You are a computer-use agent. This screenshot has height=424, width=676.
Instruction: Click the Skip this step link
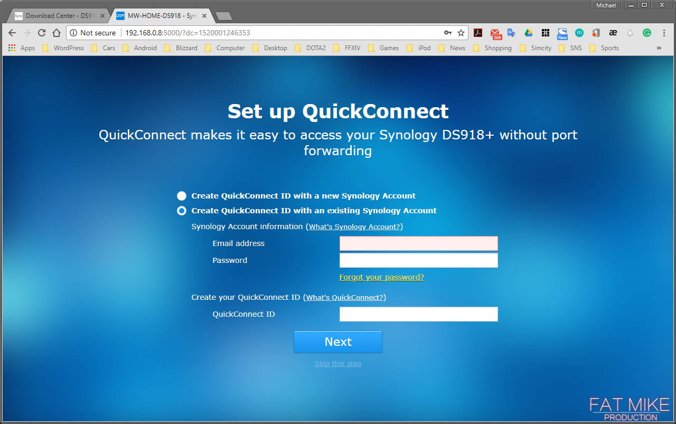[338, 364]
